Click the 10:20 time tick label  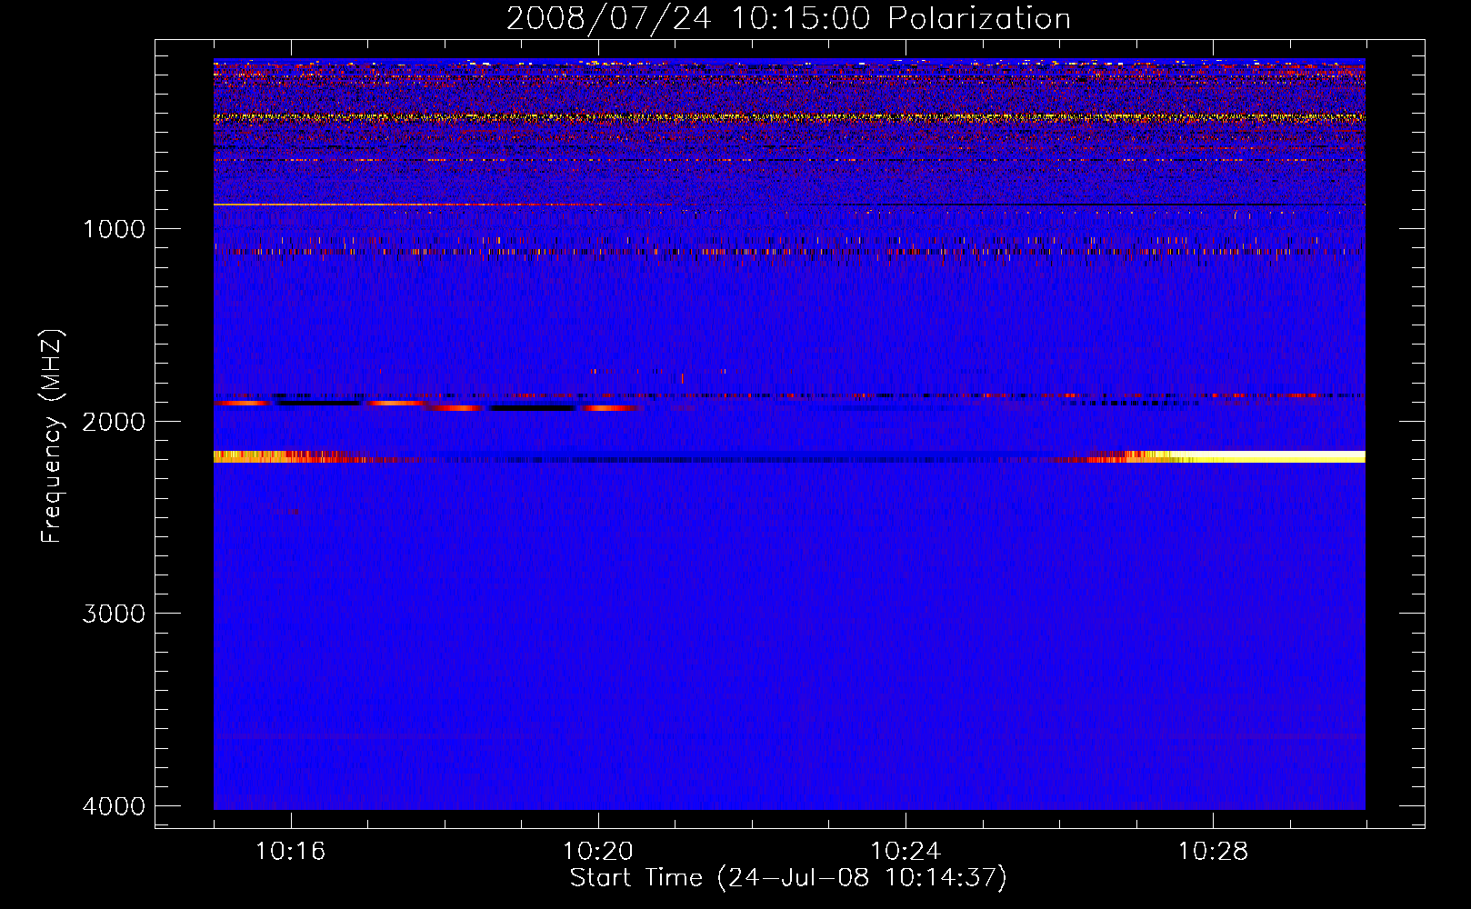(x=598, y=852)
